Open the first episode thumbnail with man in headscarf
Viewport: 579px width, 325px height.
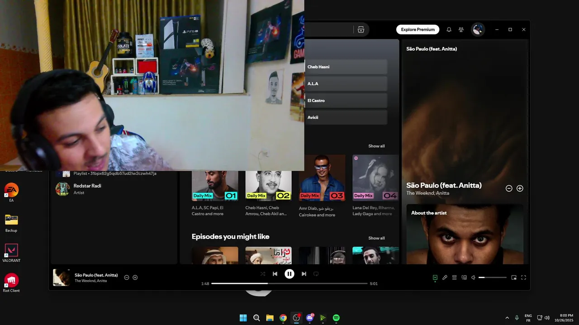tap(215, 255)
